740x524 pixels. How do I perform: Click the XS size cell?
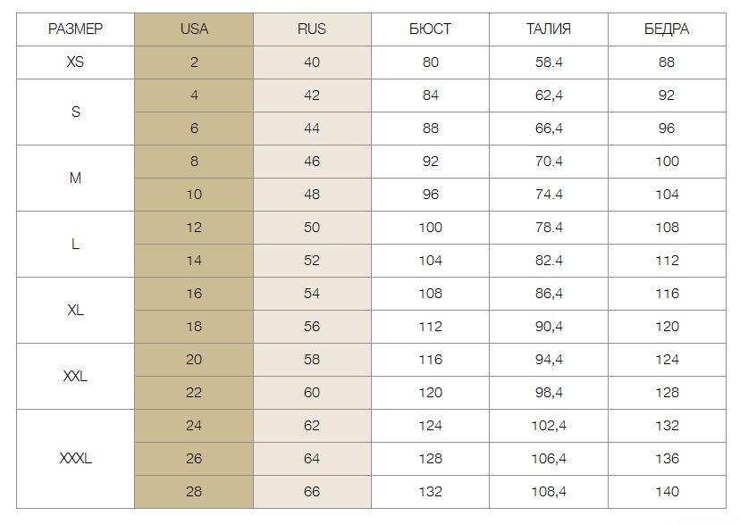[x=75, y=62]
